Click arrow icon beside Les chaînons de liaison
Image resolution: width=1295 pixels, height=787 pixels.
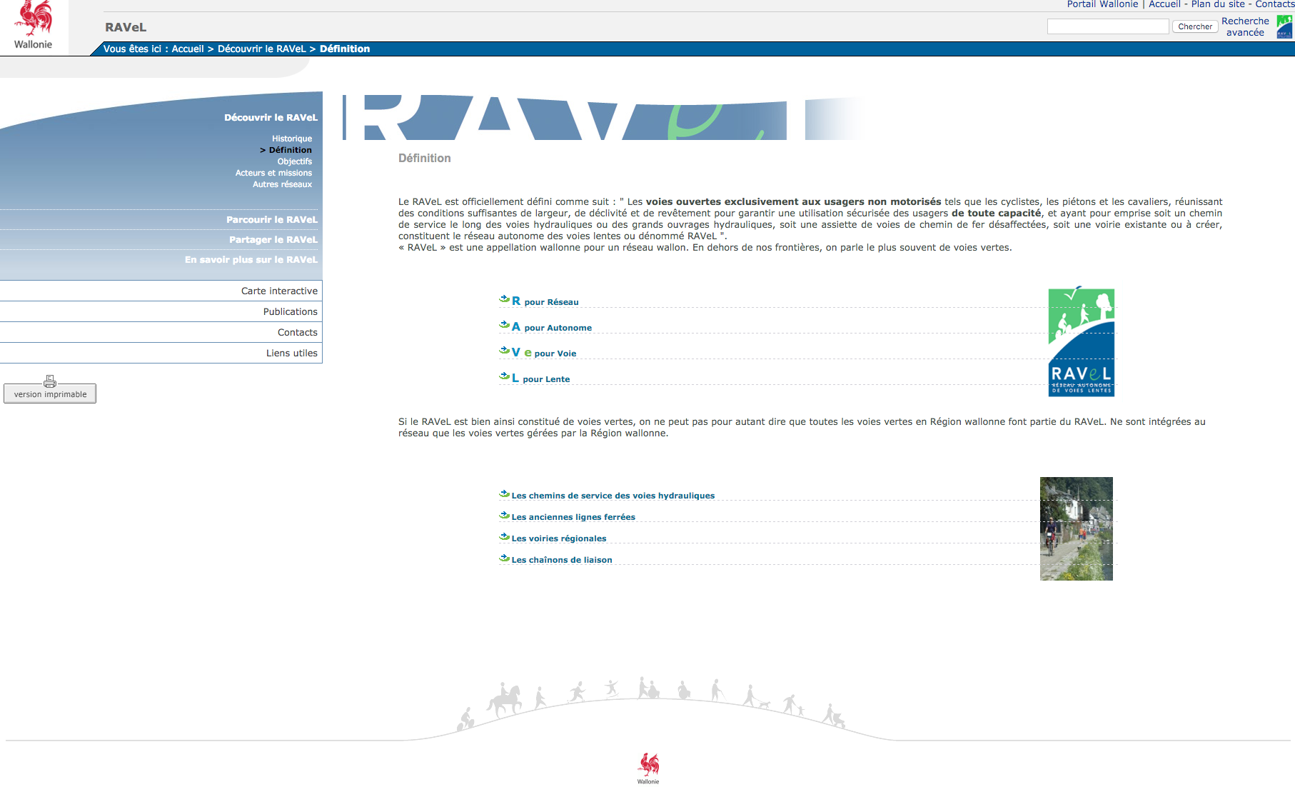click(504, 558)
